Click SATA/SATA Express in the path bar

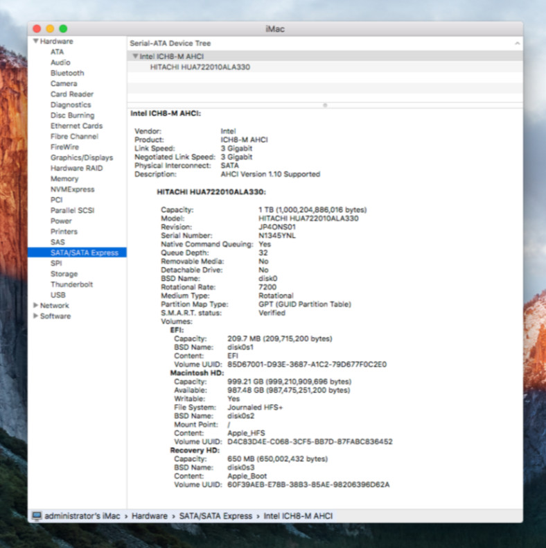[x=215, y=516]
